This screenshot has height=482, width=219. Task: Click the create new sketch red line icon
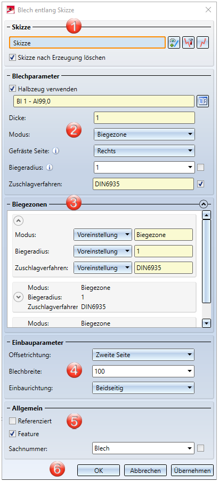(x=203, y=43)
